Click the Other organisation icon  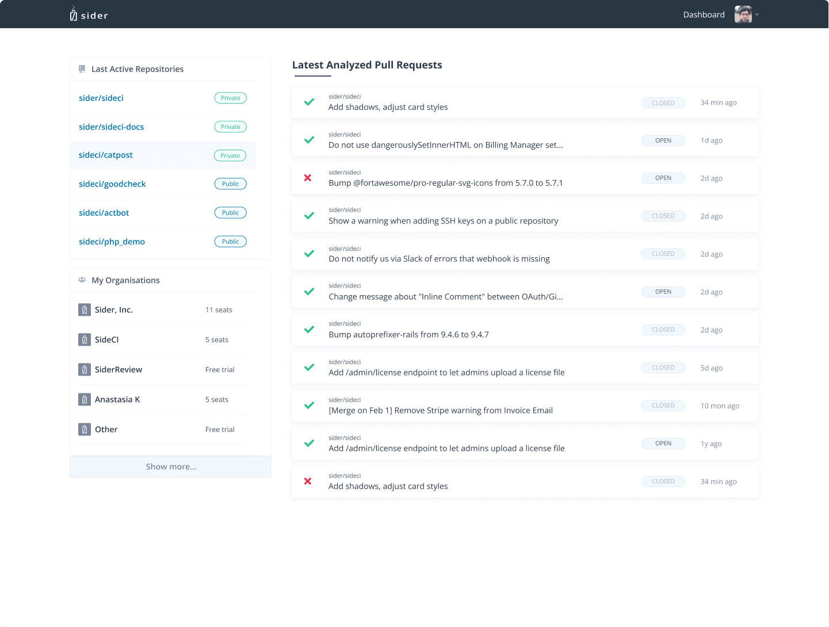coord(85,430)
